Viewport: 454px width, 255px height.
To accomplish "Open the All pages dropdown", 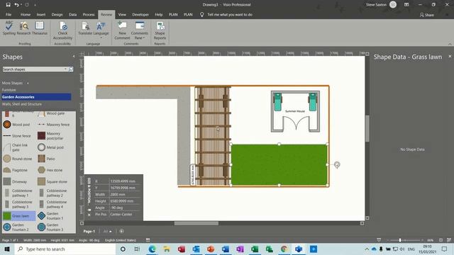I will [107, 232].
